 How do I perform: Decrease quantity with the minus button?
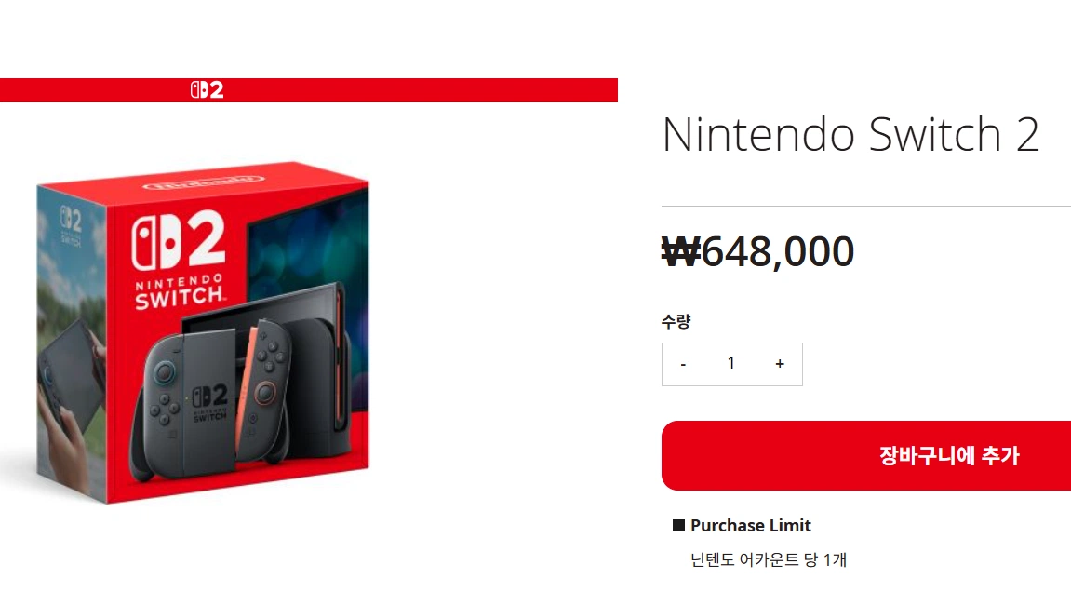pyautogui.click(x=684, y=364)
